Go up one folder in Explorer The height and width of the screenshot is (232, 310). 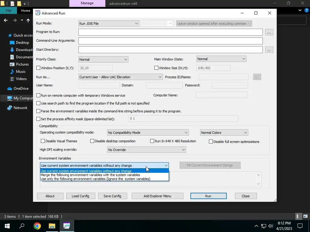(x=28, y=20)
